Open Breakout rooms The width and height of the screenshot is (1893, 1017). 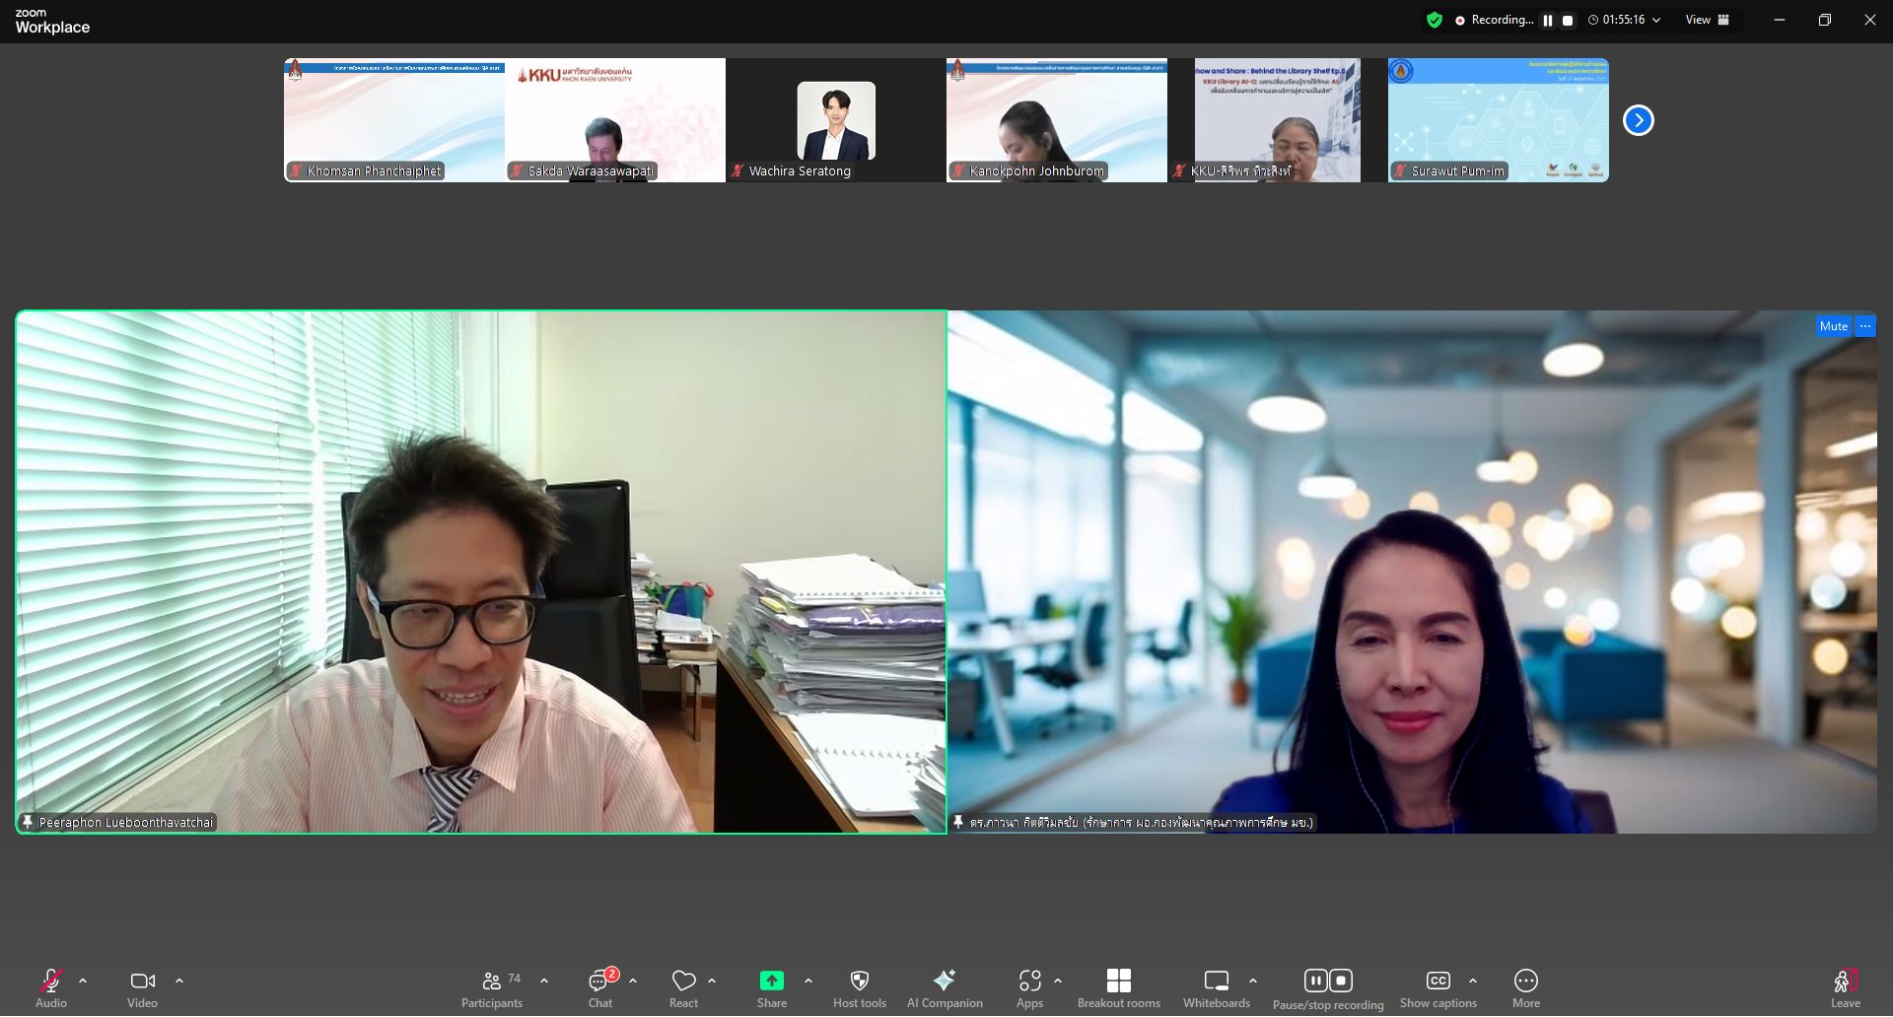(1118, 988)
